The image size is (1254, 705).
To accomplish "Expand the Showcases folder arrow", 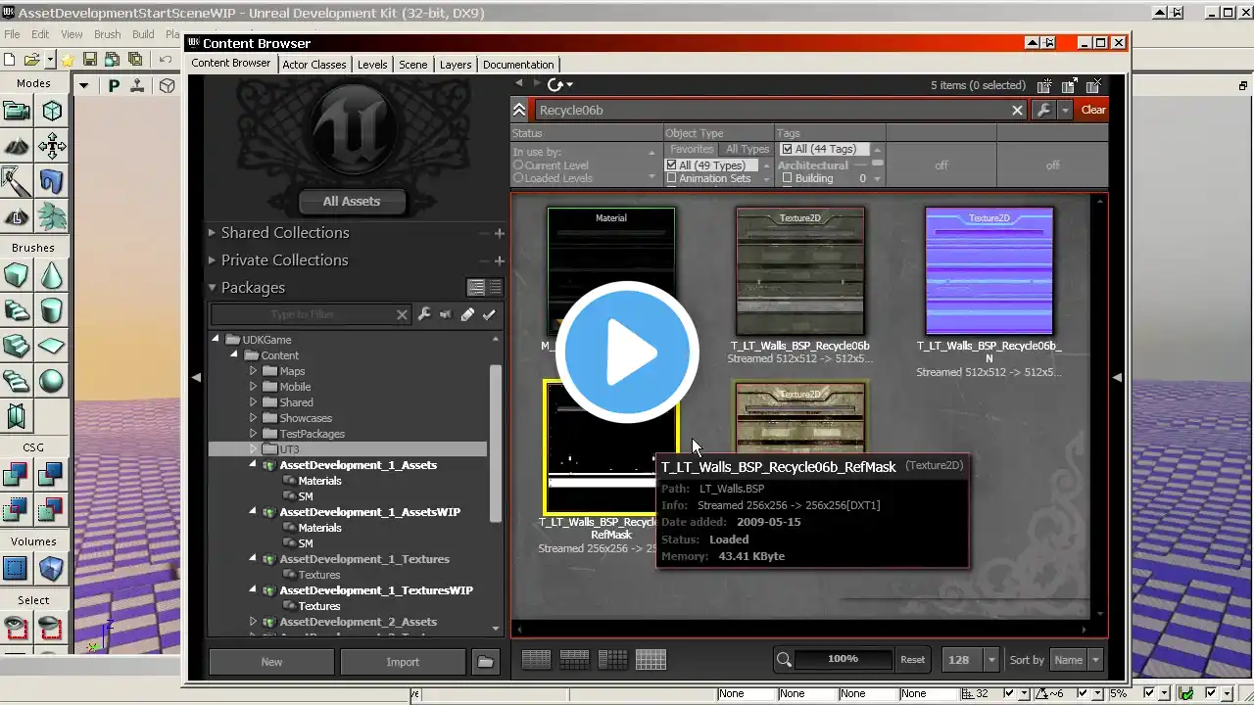I will 253,418.
